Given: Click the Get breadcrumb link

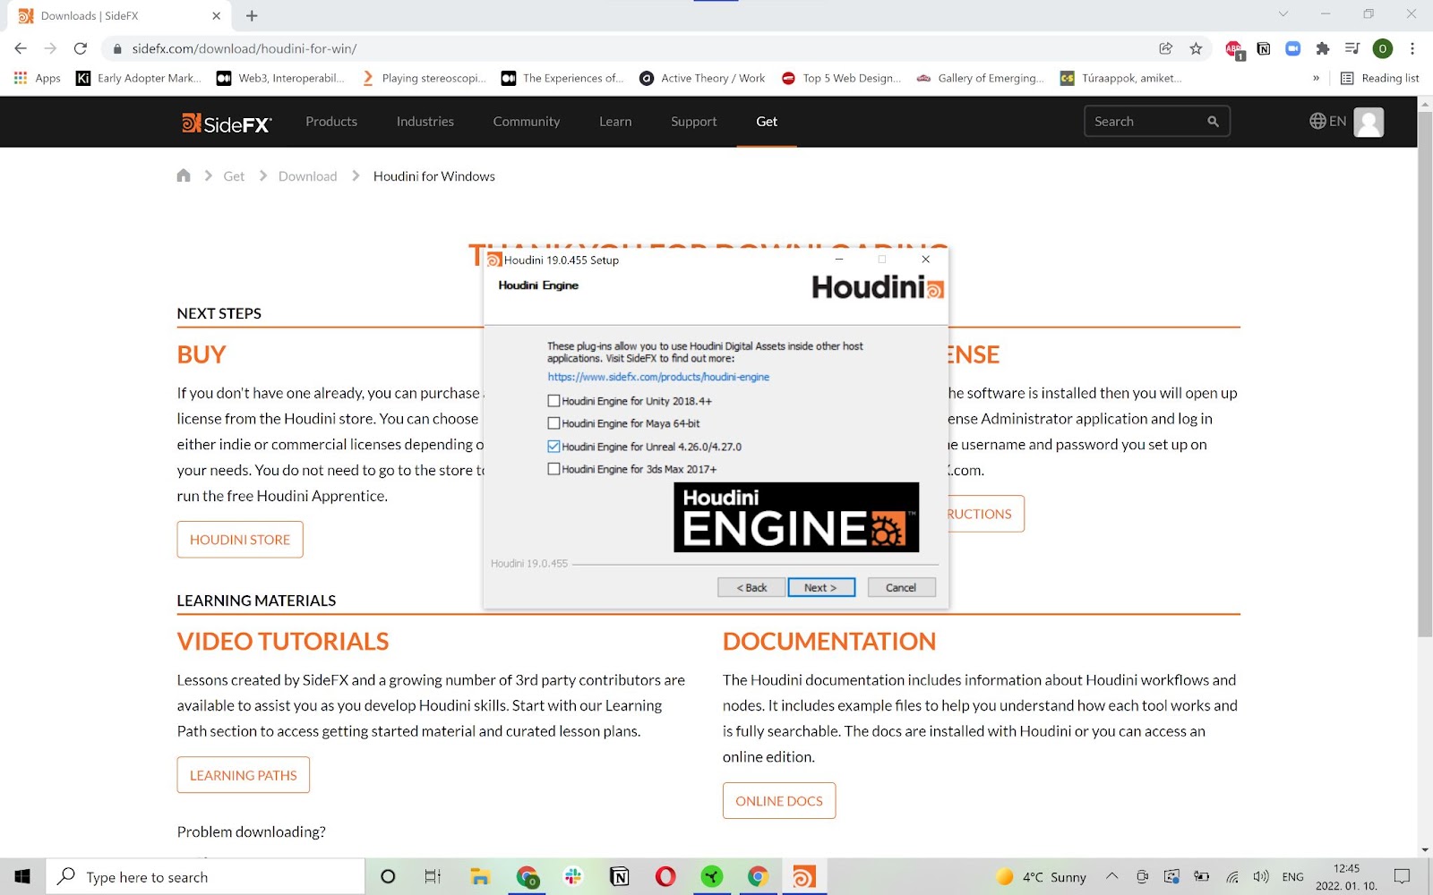Looking at the screenshot, I should click(x=234, y=176).
